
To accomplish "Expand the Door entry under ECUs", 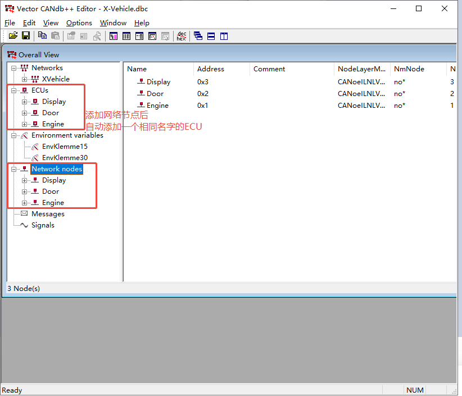I will (x=25, y=113).
